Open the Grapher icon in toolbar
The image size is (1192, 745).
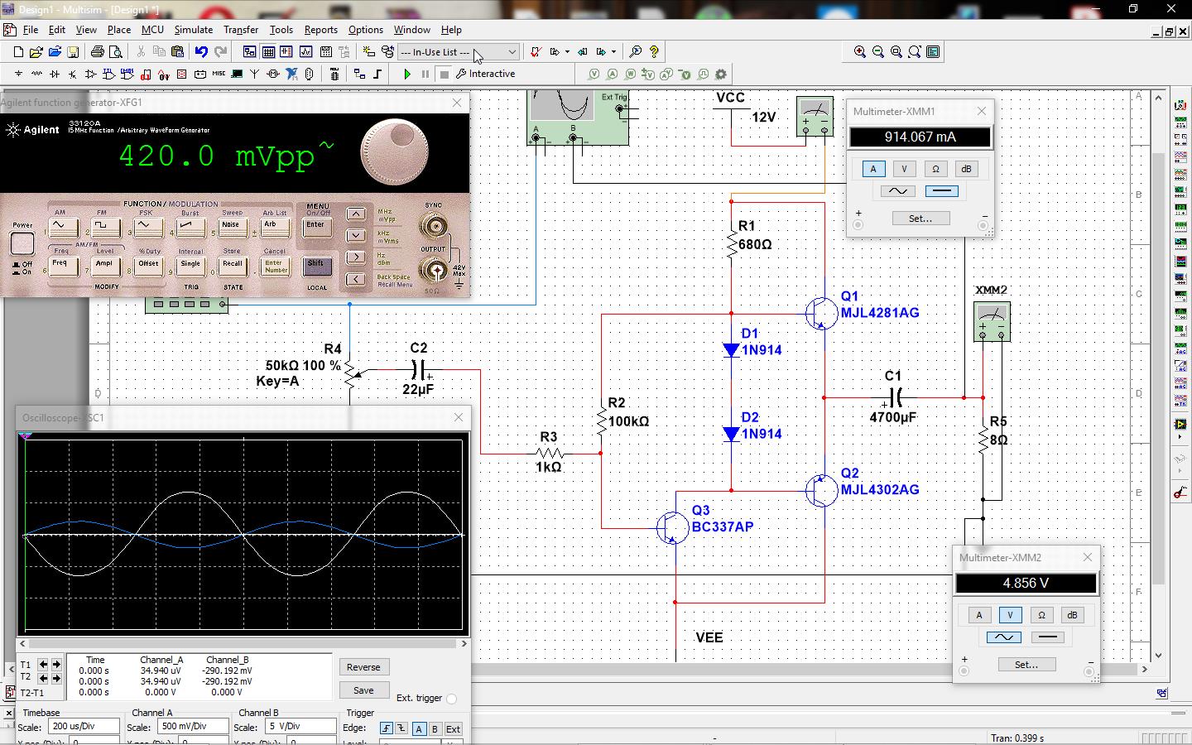(306, 51)
